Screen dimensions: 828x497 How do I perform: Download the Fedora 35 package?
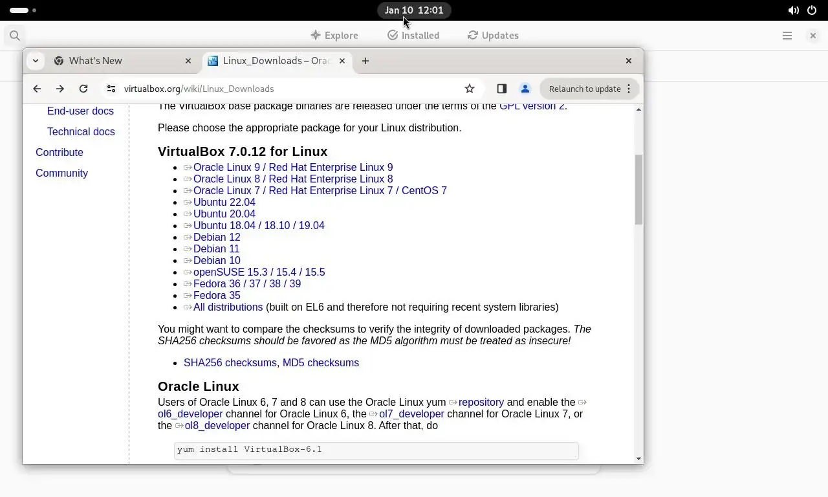pyautogui.click(x=217, y=295)
